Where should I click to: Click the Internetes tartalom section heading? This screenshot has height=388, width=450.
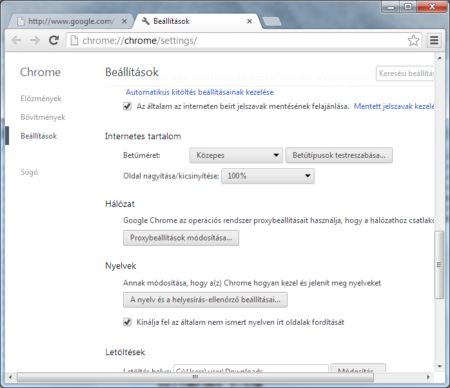(143, 136)
